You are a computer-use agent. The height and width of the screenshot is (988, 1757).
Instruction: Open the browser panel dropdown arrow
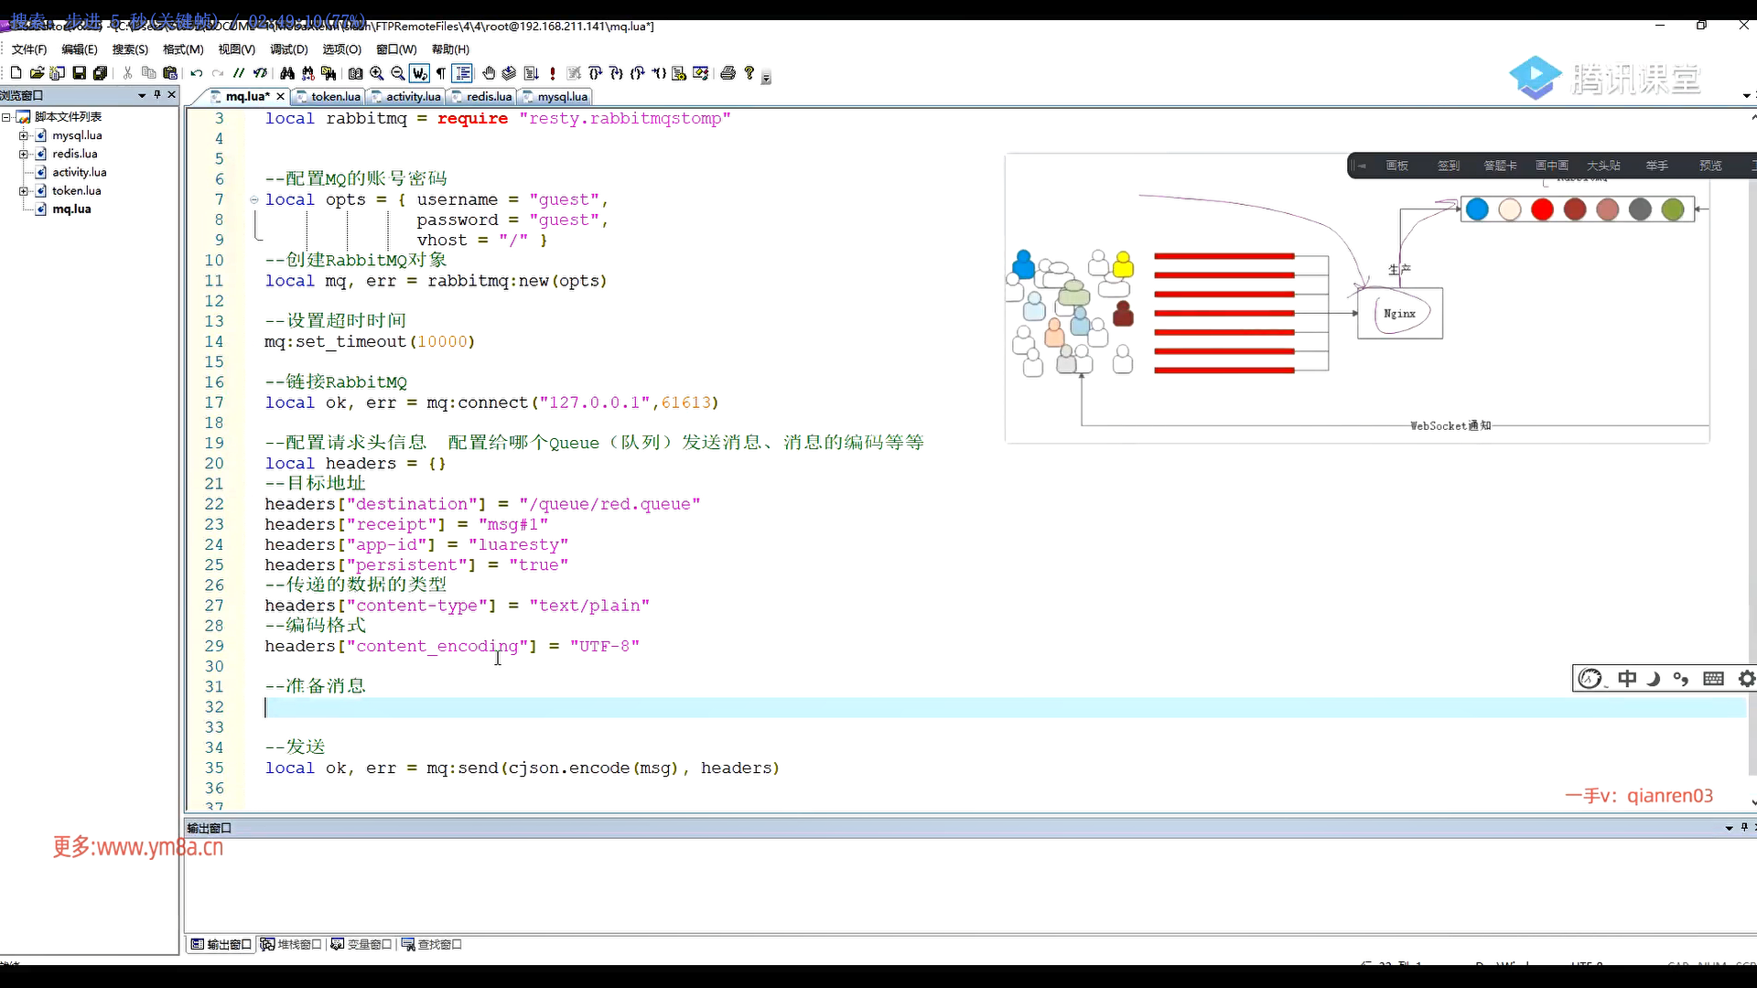[x=142, y=95]
